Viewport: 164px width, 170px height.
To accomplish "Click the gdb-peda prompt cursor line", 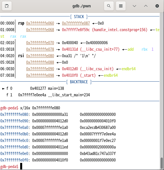I will click(x=11, y=166).
